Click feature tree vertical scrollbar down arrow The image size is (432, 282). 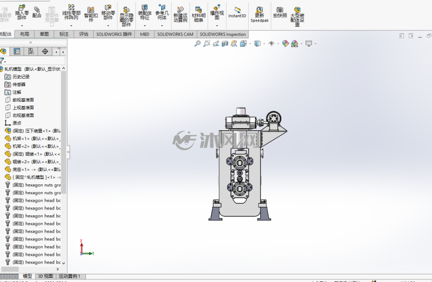pos(64,263)
